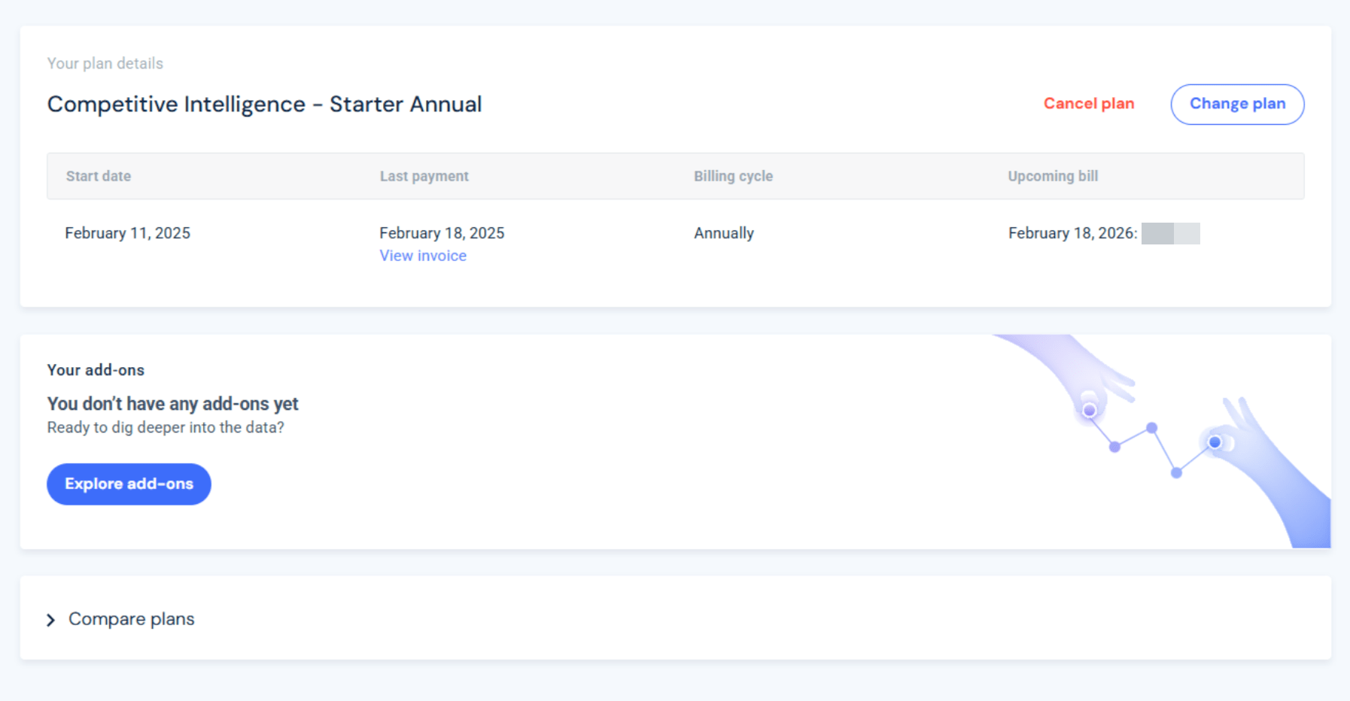Select the Billing cycle column header
Screen dimensions: 1350x701
coord(733,176)
